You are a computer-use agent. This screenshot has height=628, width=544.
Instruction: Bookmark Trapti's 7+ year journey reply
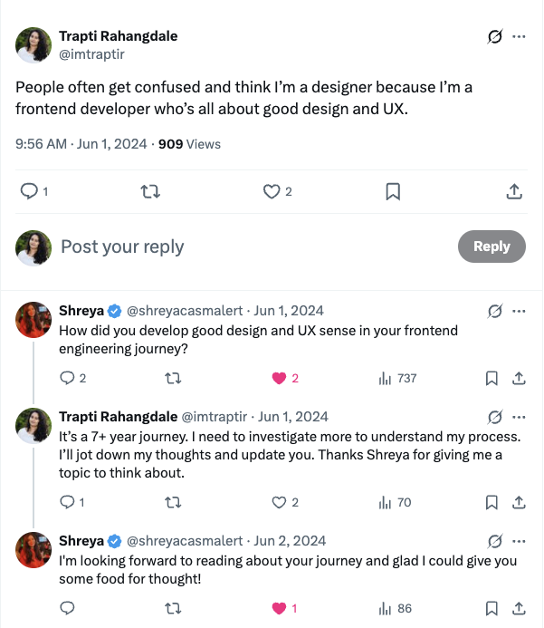tap(492, 502)
